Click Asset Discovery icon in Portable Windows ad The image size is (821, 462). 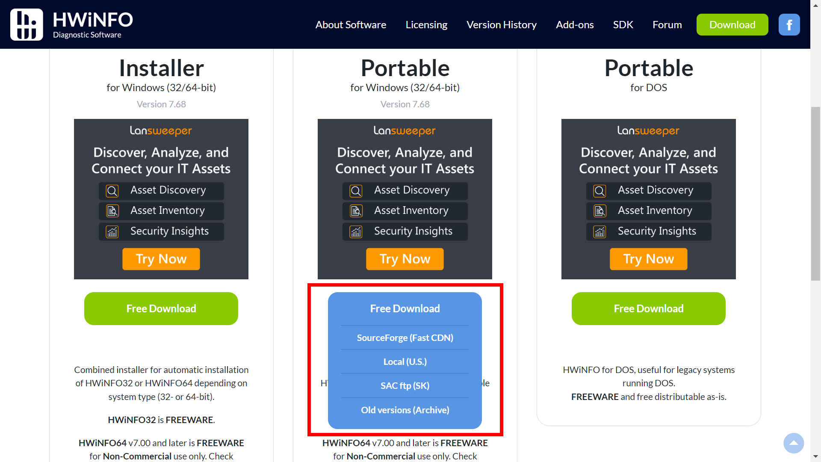[356, 191]
